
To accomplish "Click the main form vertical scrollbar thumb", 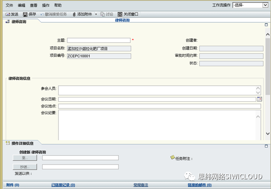I will pos(268,67).
